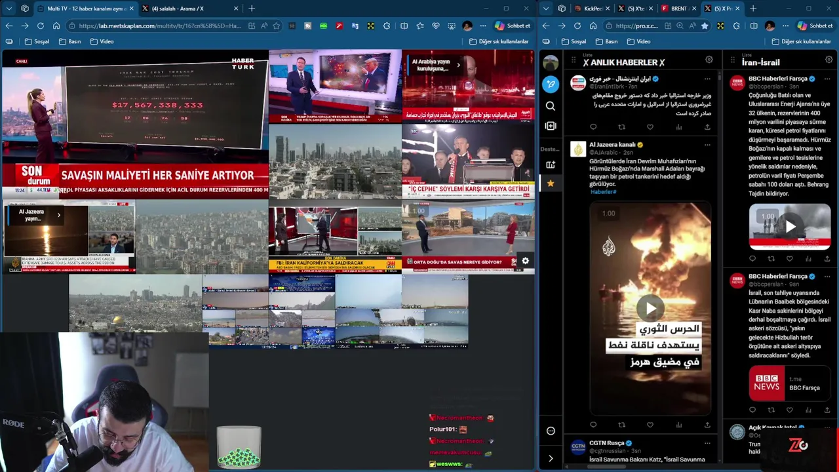This screenshot has height=472, width=839.
Task: Open tab actions dropdown in left window
Action: pyautogui.click(x=9, y=9)
